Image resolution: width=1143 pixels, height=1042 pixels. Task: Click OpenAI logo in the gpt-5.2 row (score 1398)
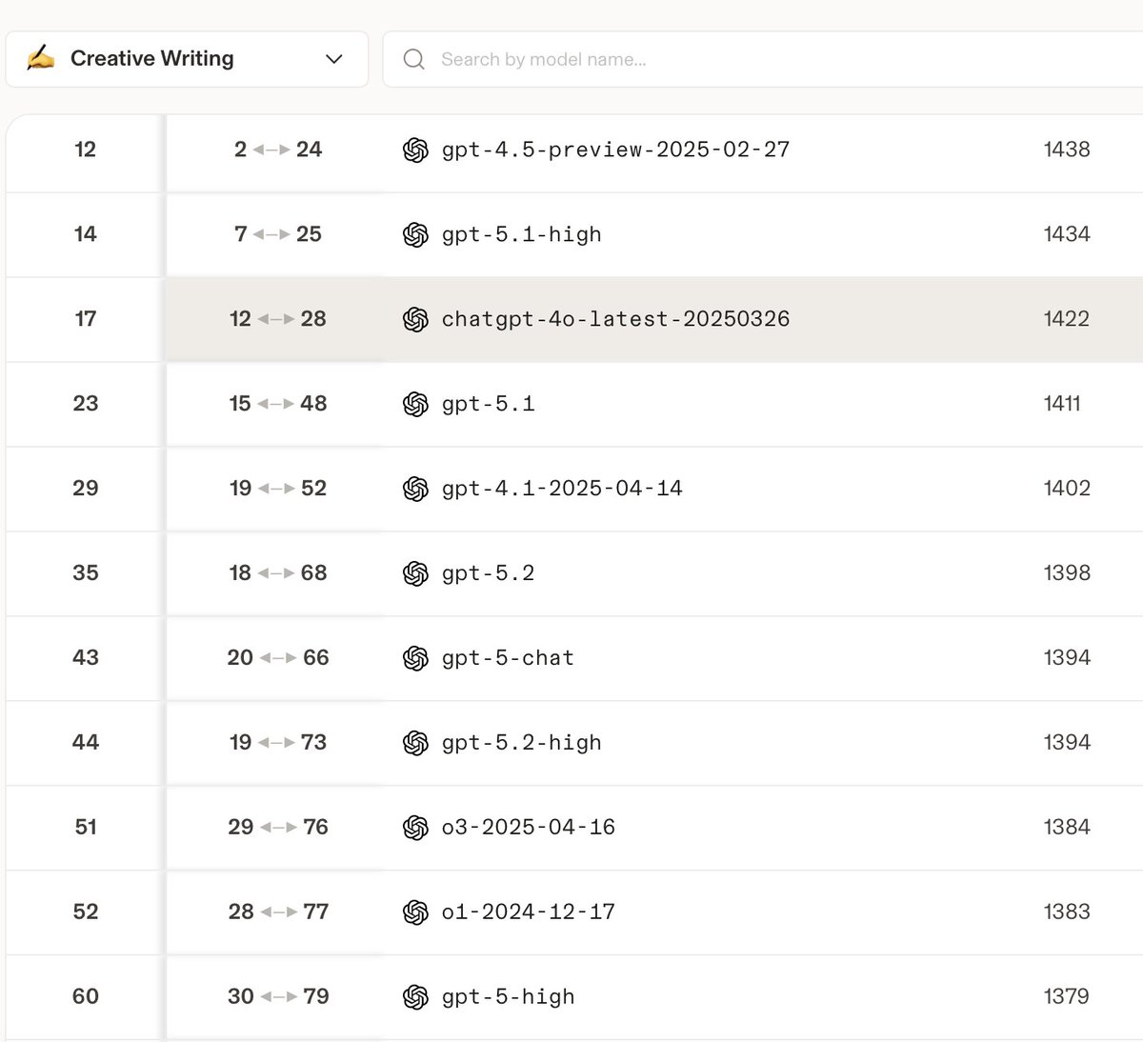click(415, 573)
